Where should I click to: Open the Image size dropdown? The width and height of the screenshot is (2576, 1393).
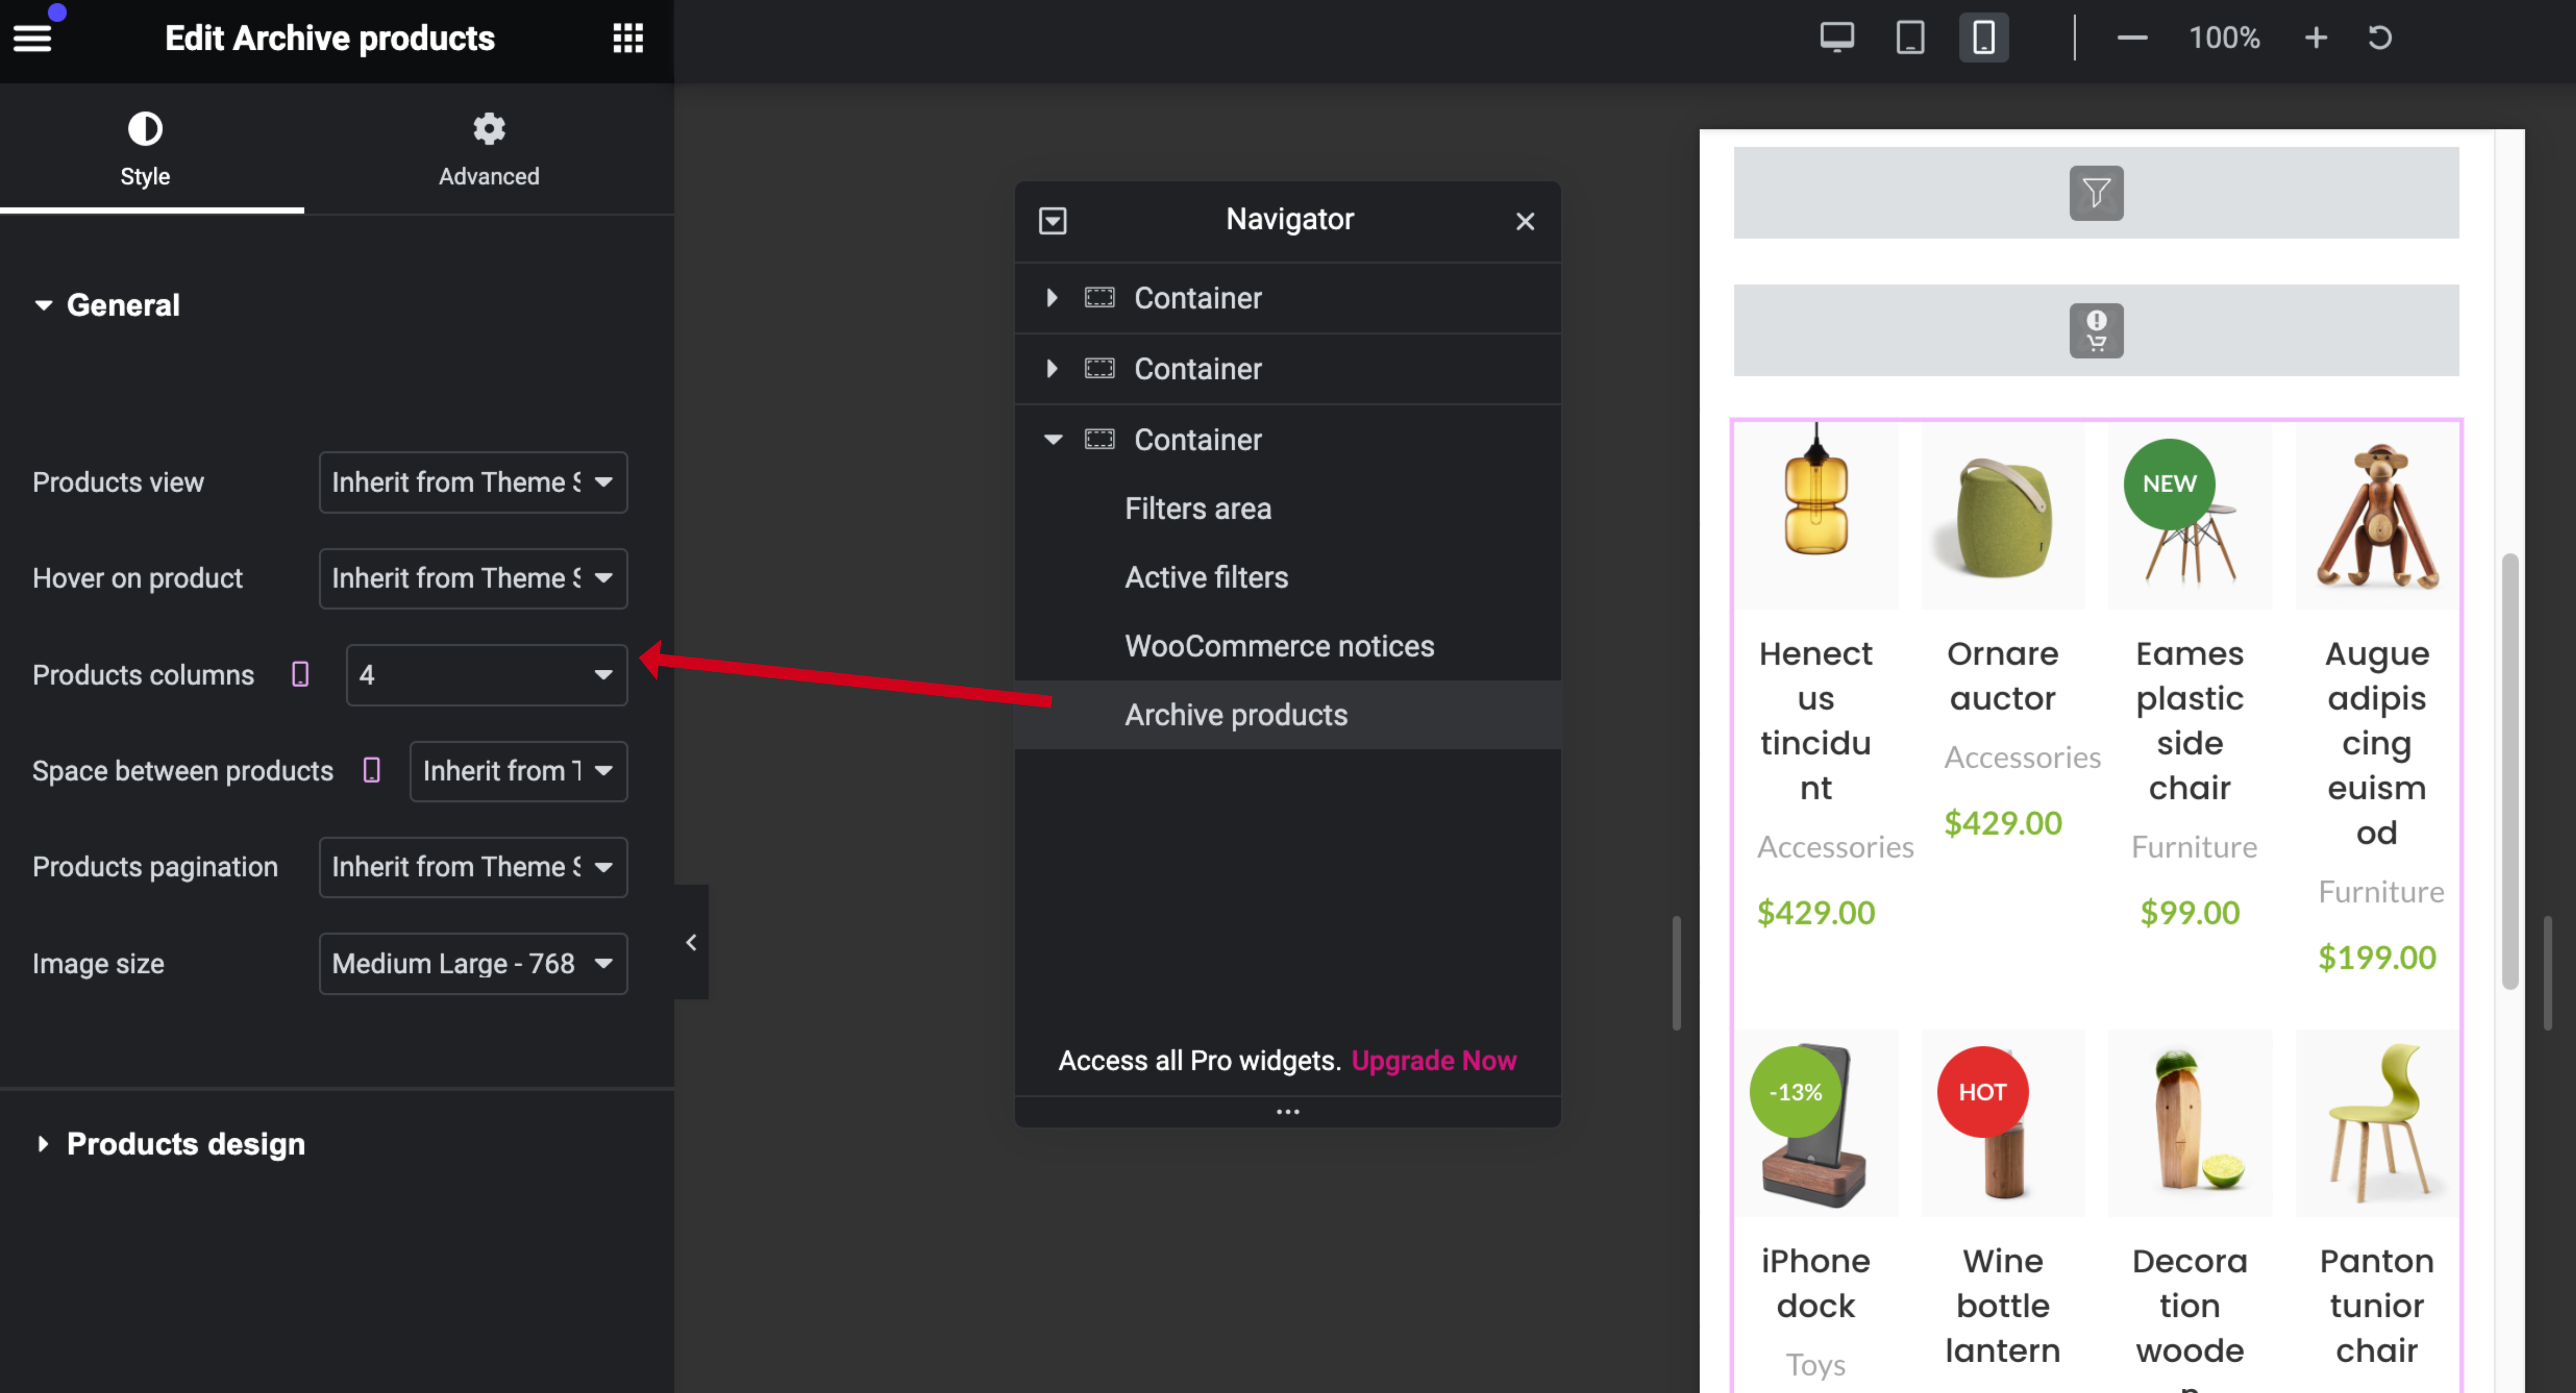[x=473, y=964]
